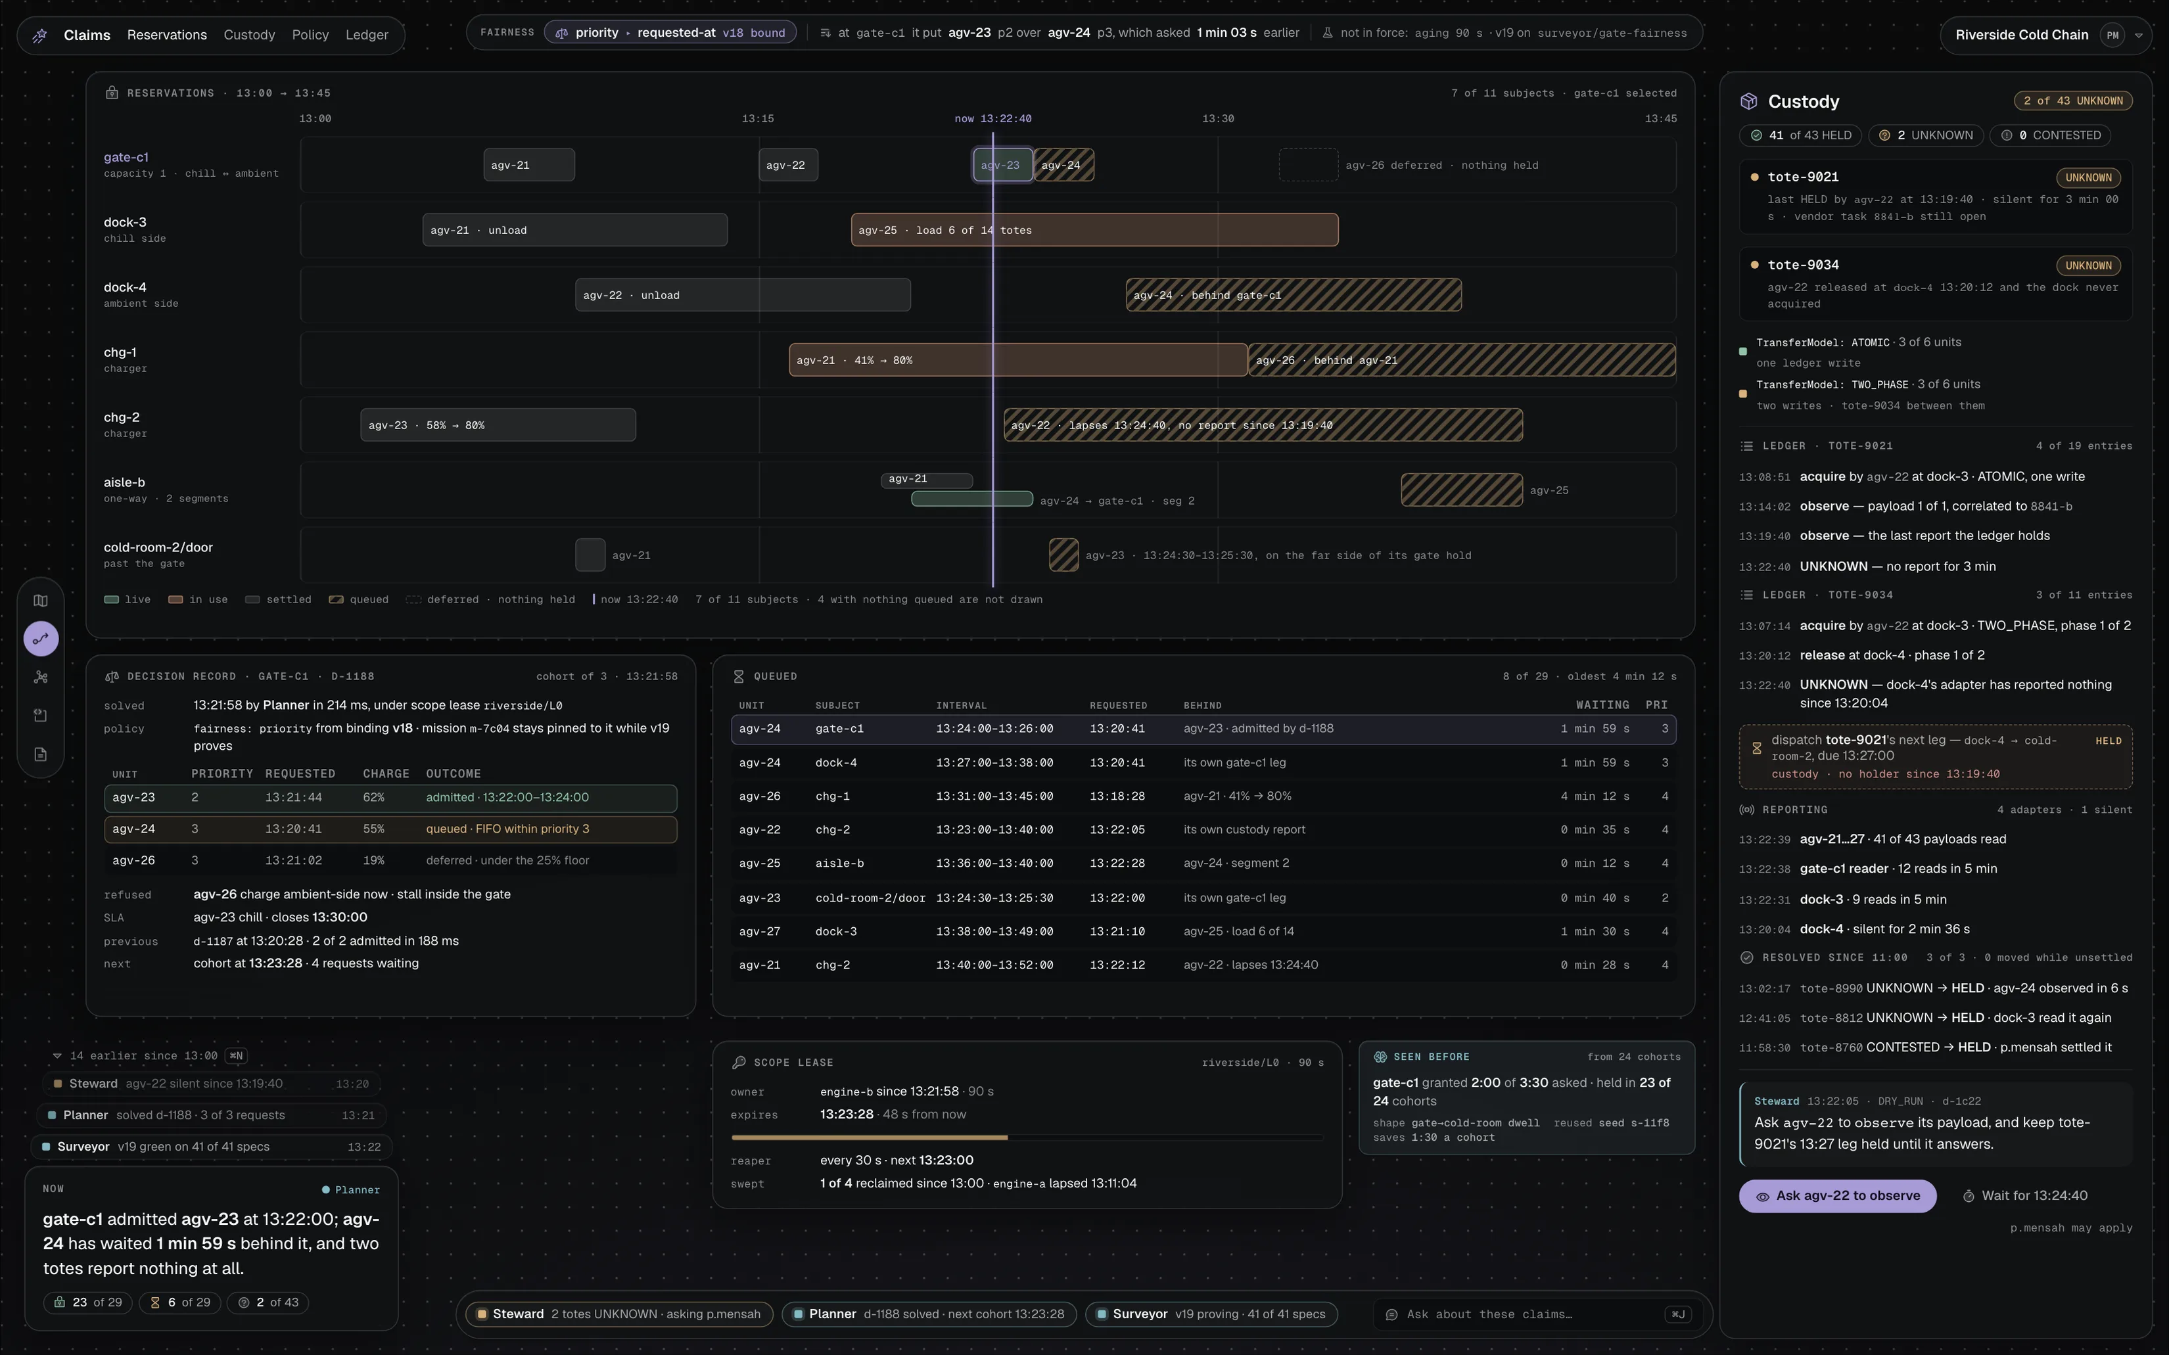Screen dimensions: 2169x1355
Task: Switch to the Custody tab
Action: click(249, 35)
